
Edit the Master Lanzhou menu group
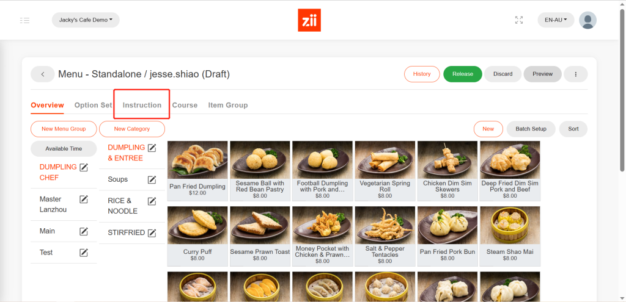point(84,200)
